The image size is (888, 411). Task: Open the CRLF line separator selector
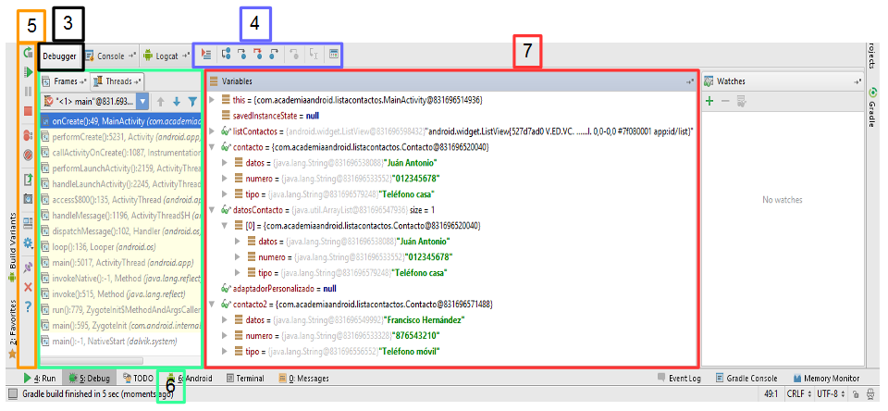coord(801,394)
